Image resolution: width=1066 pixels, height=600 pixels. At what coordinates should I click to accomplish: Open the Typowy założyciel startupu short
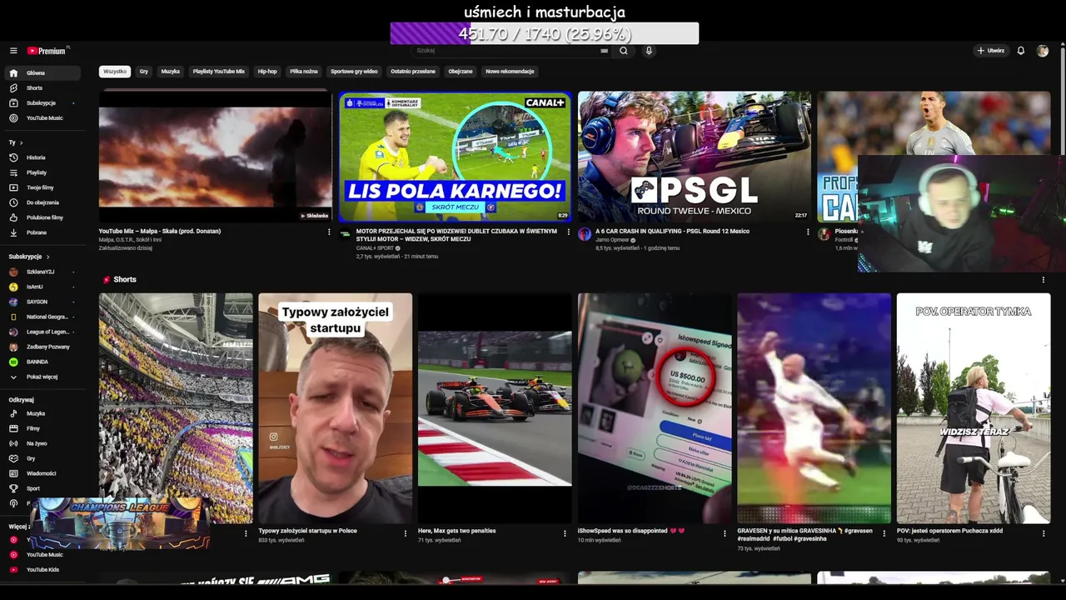[x=335, y=408]
